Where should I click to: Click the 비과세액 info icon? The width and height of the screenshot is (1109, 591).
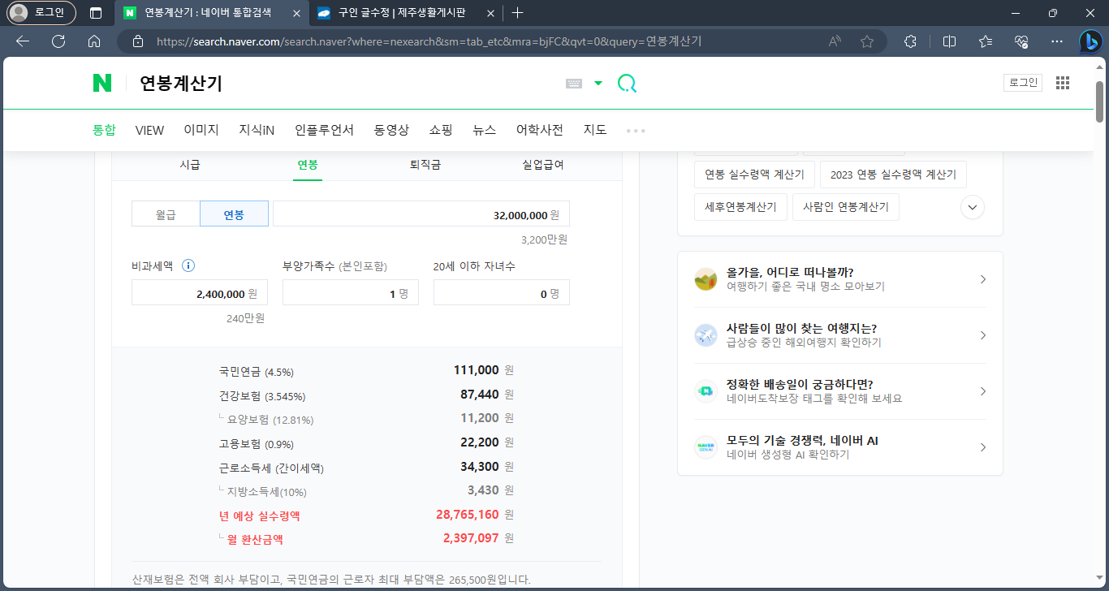(x=188, y=265)
